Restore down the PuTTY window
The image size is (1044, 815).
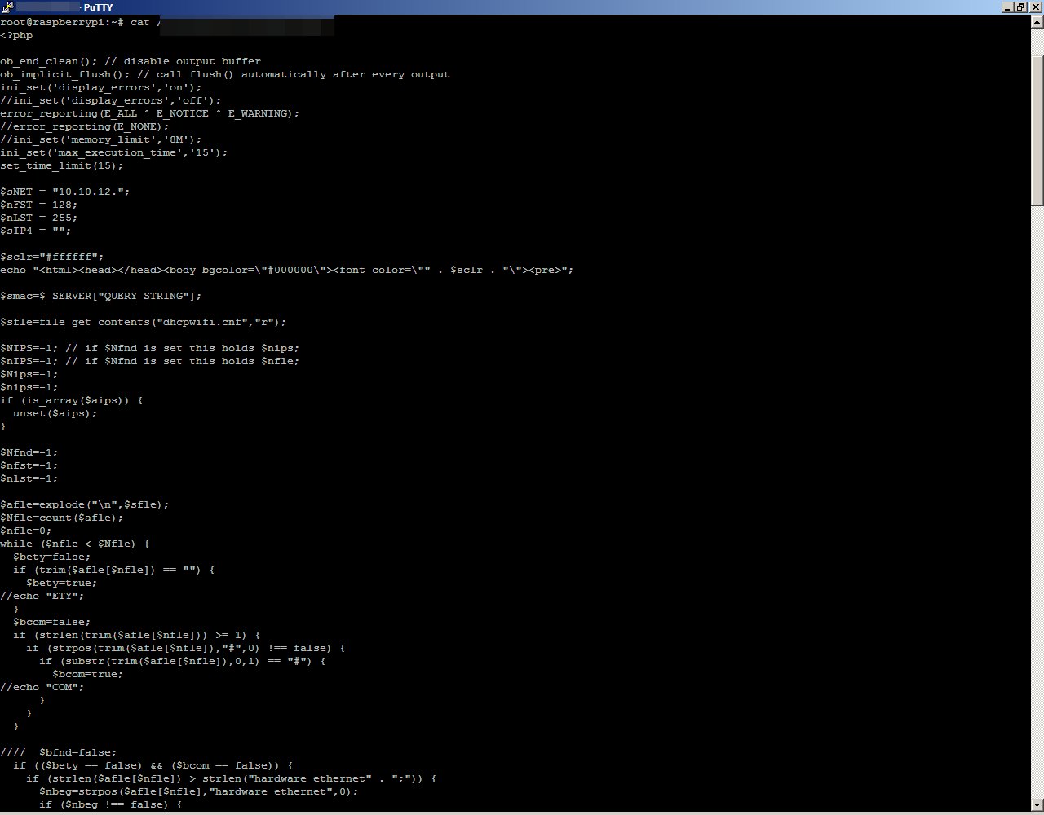tap(1020, 7)
